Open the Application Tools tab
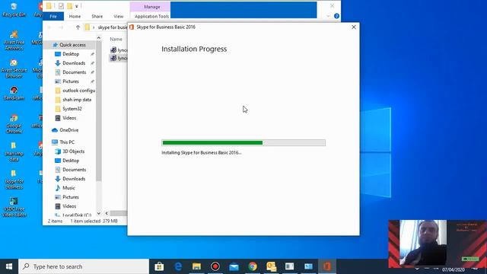This screenshot has height=274, width=487. (x=151, y=16)
